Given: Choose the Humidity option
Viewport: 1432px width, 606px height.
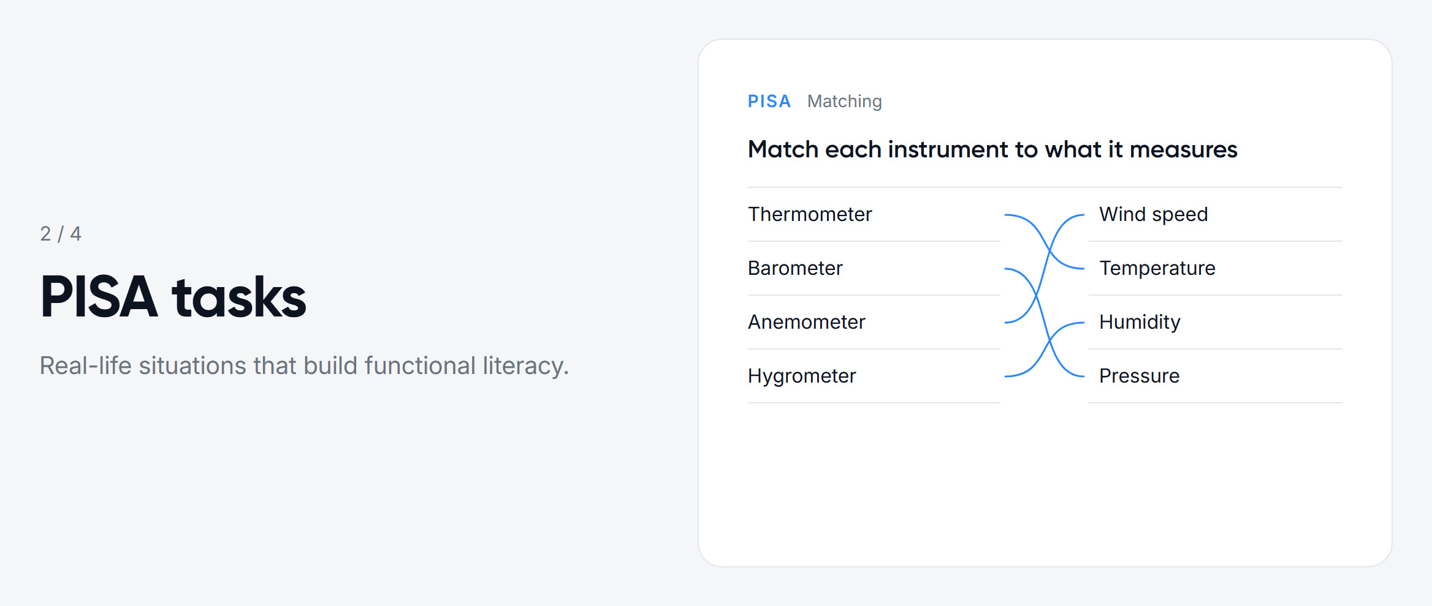Looking at the screenshot, I should 1215,322.
